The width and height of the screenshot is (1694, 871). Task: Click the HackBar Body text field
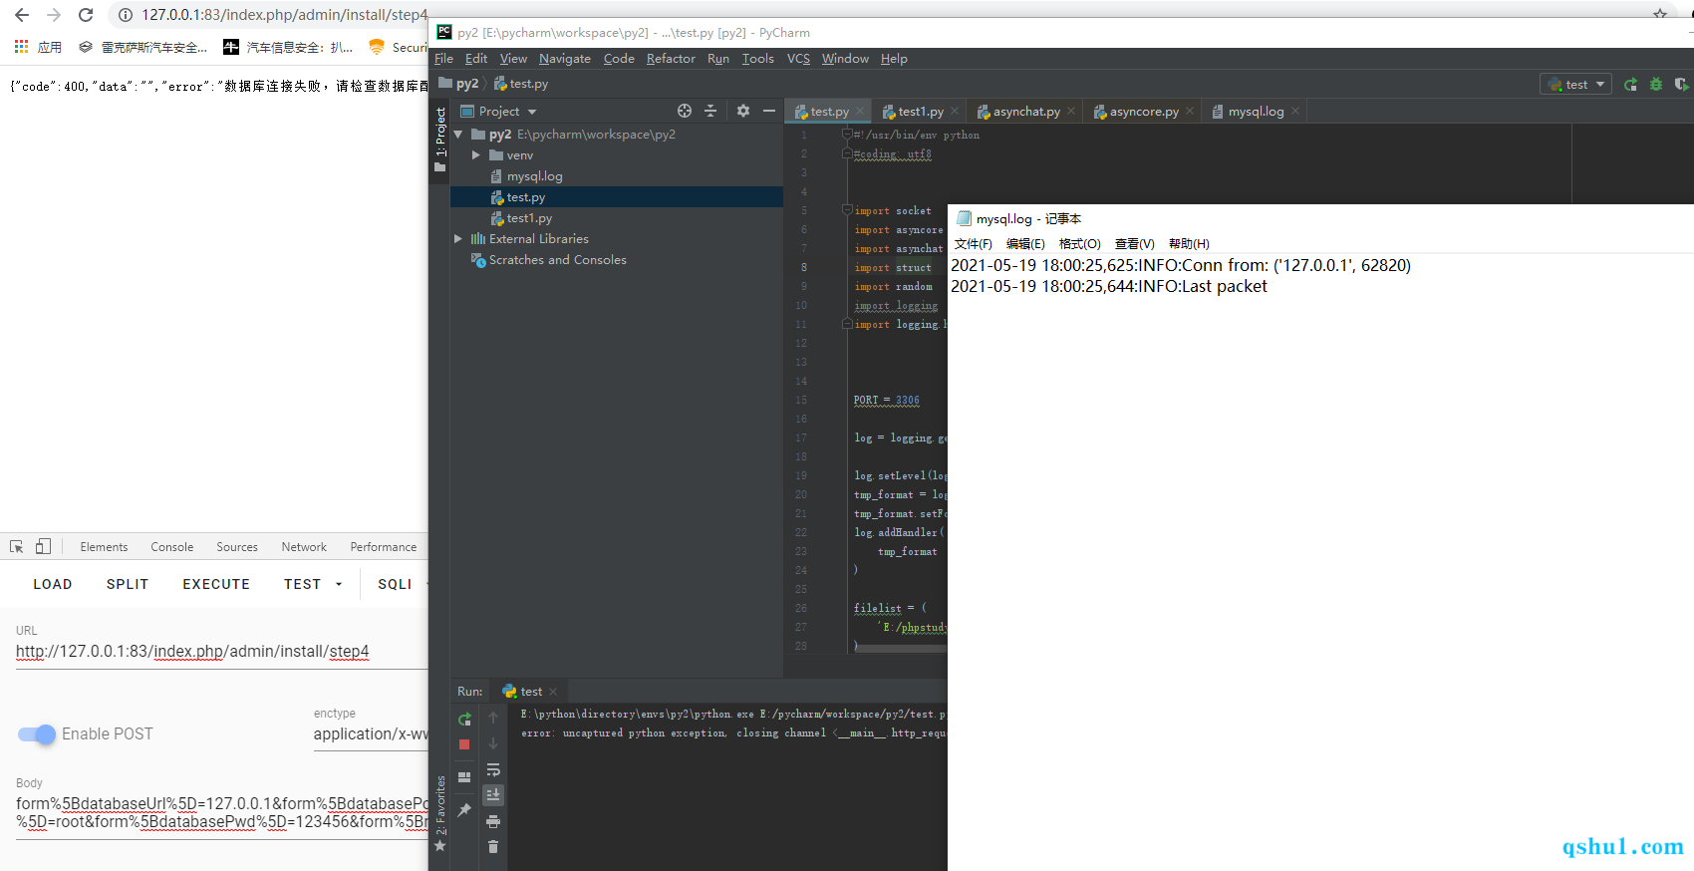pos(221,812)
